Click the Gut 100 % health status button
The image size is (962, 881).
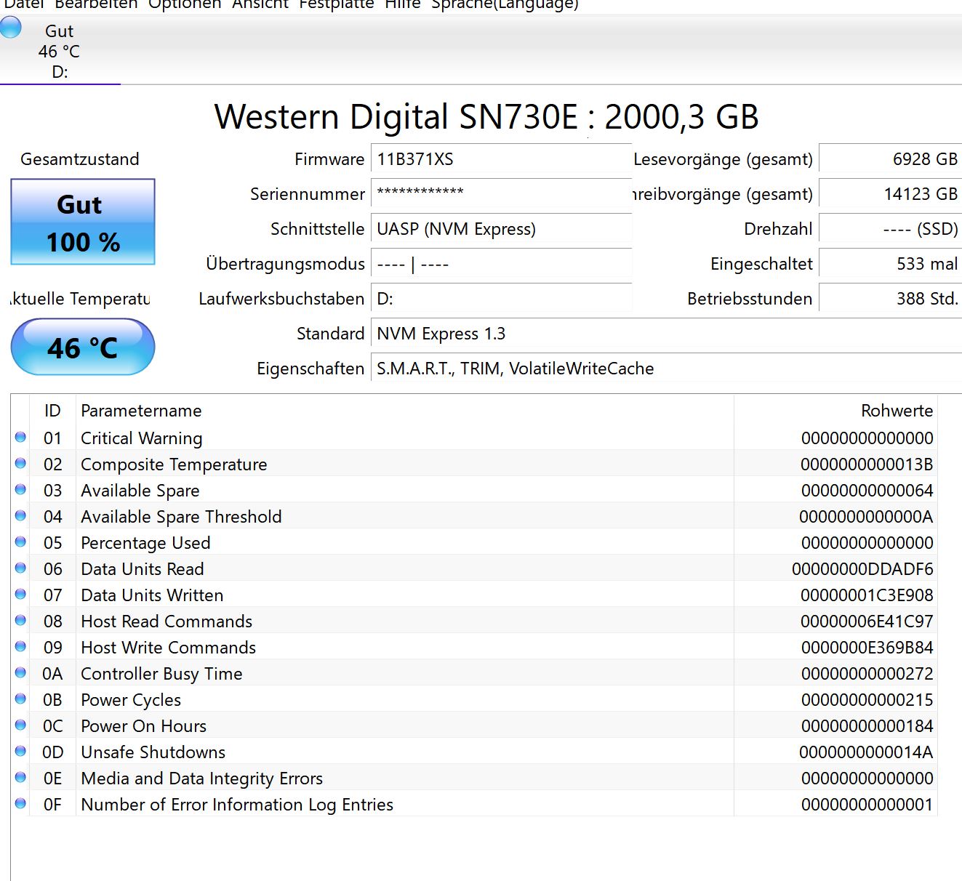(83, 222)
